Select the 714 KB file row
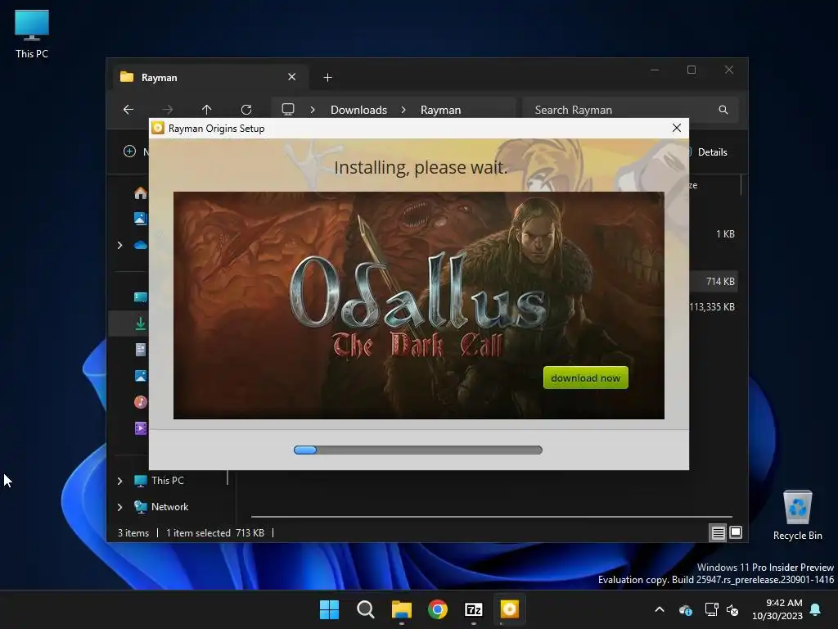 (714, 282)
